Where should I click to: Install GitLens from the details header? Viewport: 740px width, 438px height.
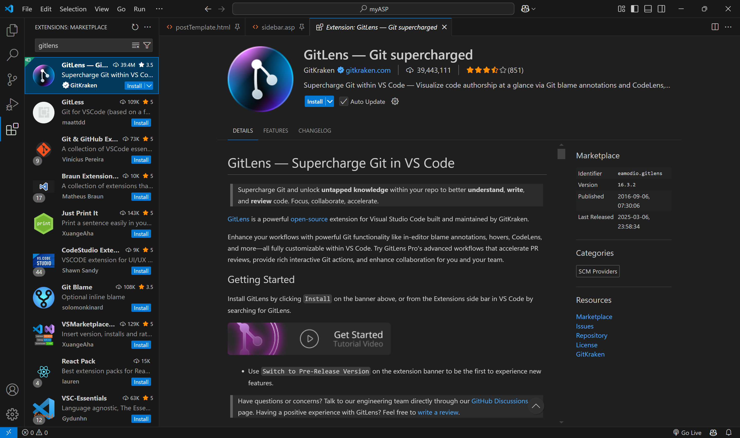315,102
